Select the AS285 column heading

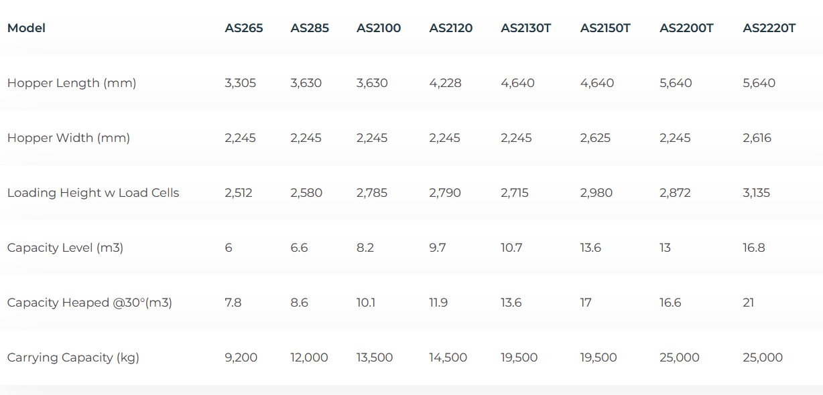pyautogui.click(x=310, y=28)
